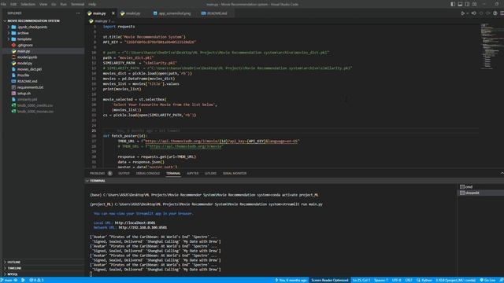This screenshot has height=283, width=504.
Task: Switch to the Serial Monitor tab
Action: (x=235, y=173)
